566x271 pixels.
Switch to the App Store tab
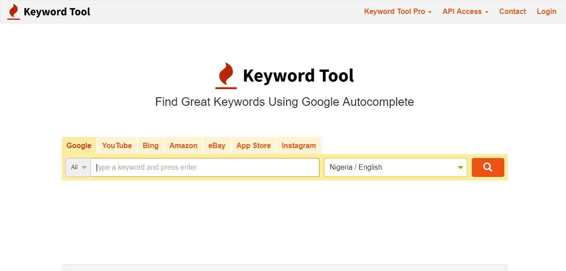[x=254, y=146]
